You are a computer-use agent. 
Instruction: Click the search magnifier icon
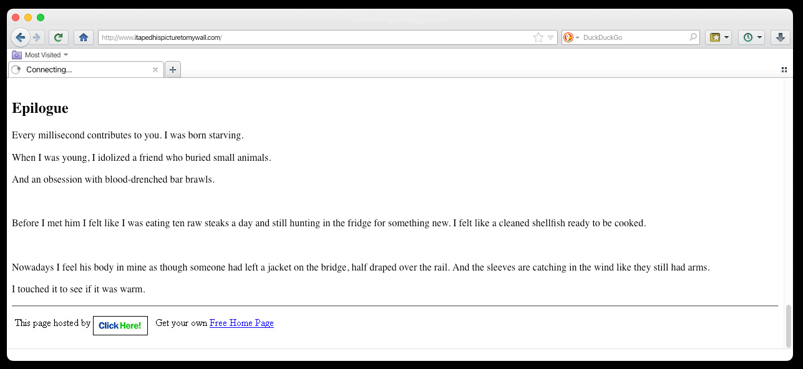click(x=693, y=37)
